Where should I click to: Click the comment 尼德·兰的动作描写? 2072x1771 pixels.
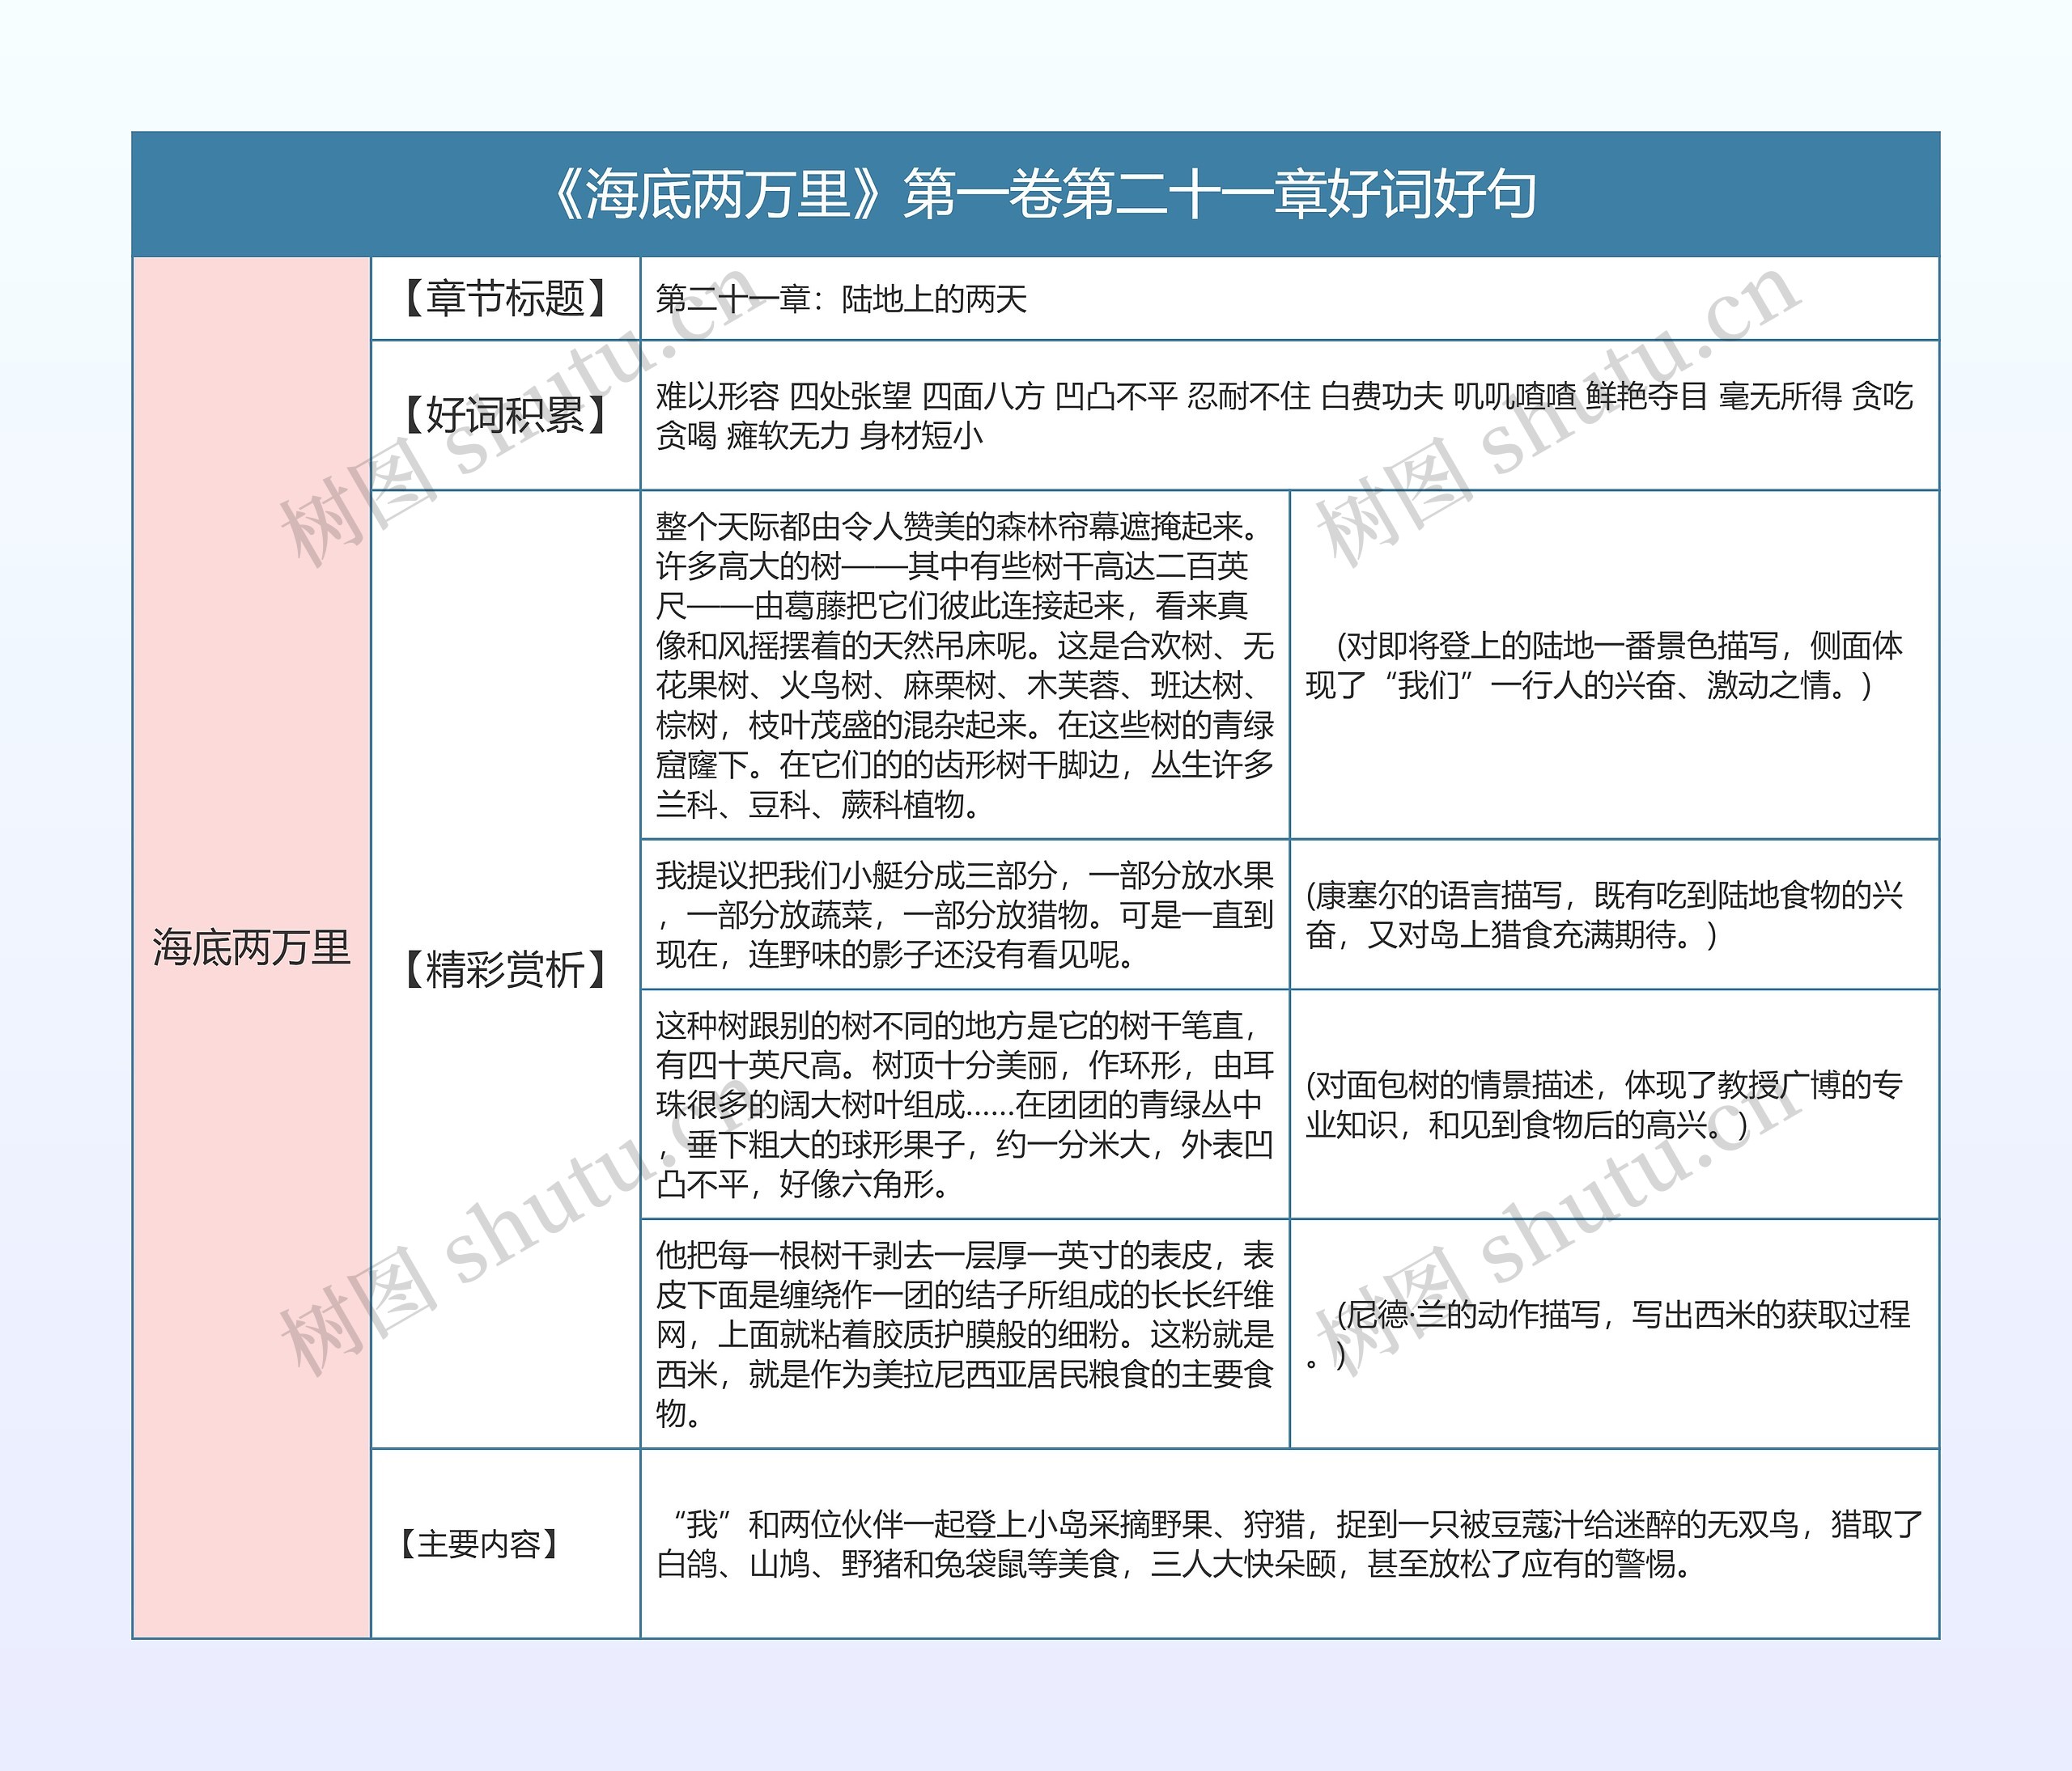(1608, 1333)
